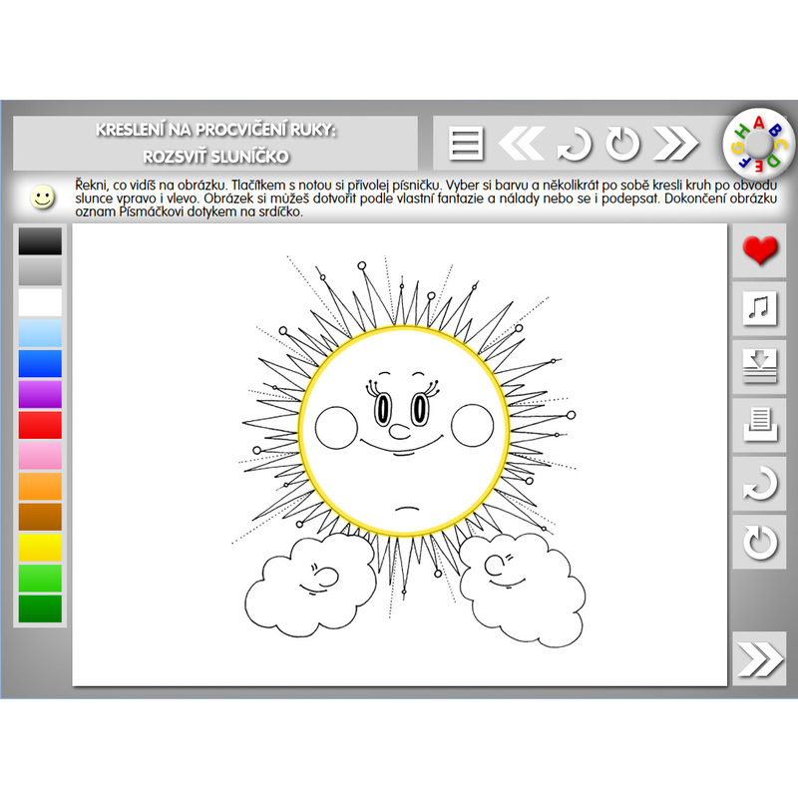Viewport: 798px width, 798px height.
Task: Click the sun's left cheek circle
Action: [336, 428]
